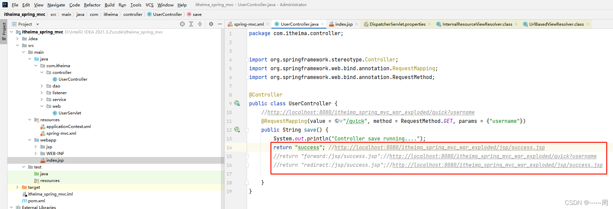Screen dimensions: 613x209
Task: Click the Select Opened File locate icon
Action: [182, 24]
